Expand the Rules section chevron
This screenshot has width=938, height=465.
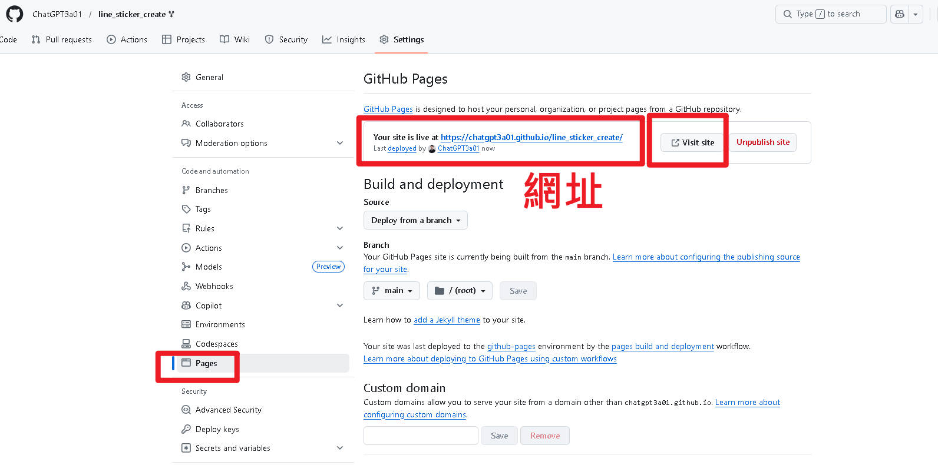tap(340, 228)
